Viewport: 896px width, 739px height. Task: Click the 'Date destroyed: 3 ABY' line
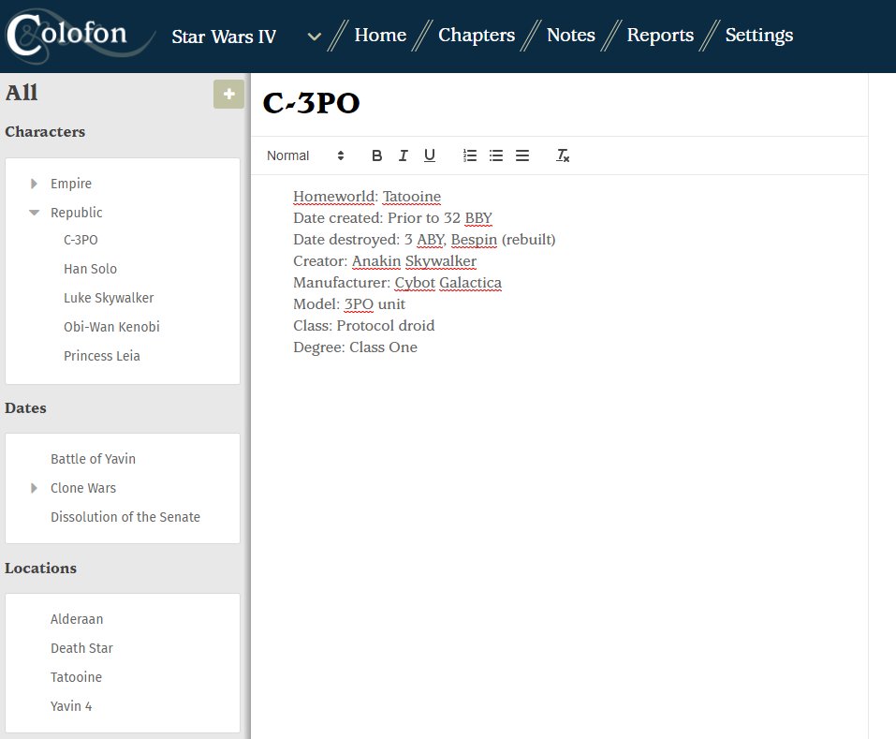point(424,240)
